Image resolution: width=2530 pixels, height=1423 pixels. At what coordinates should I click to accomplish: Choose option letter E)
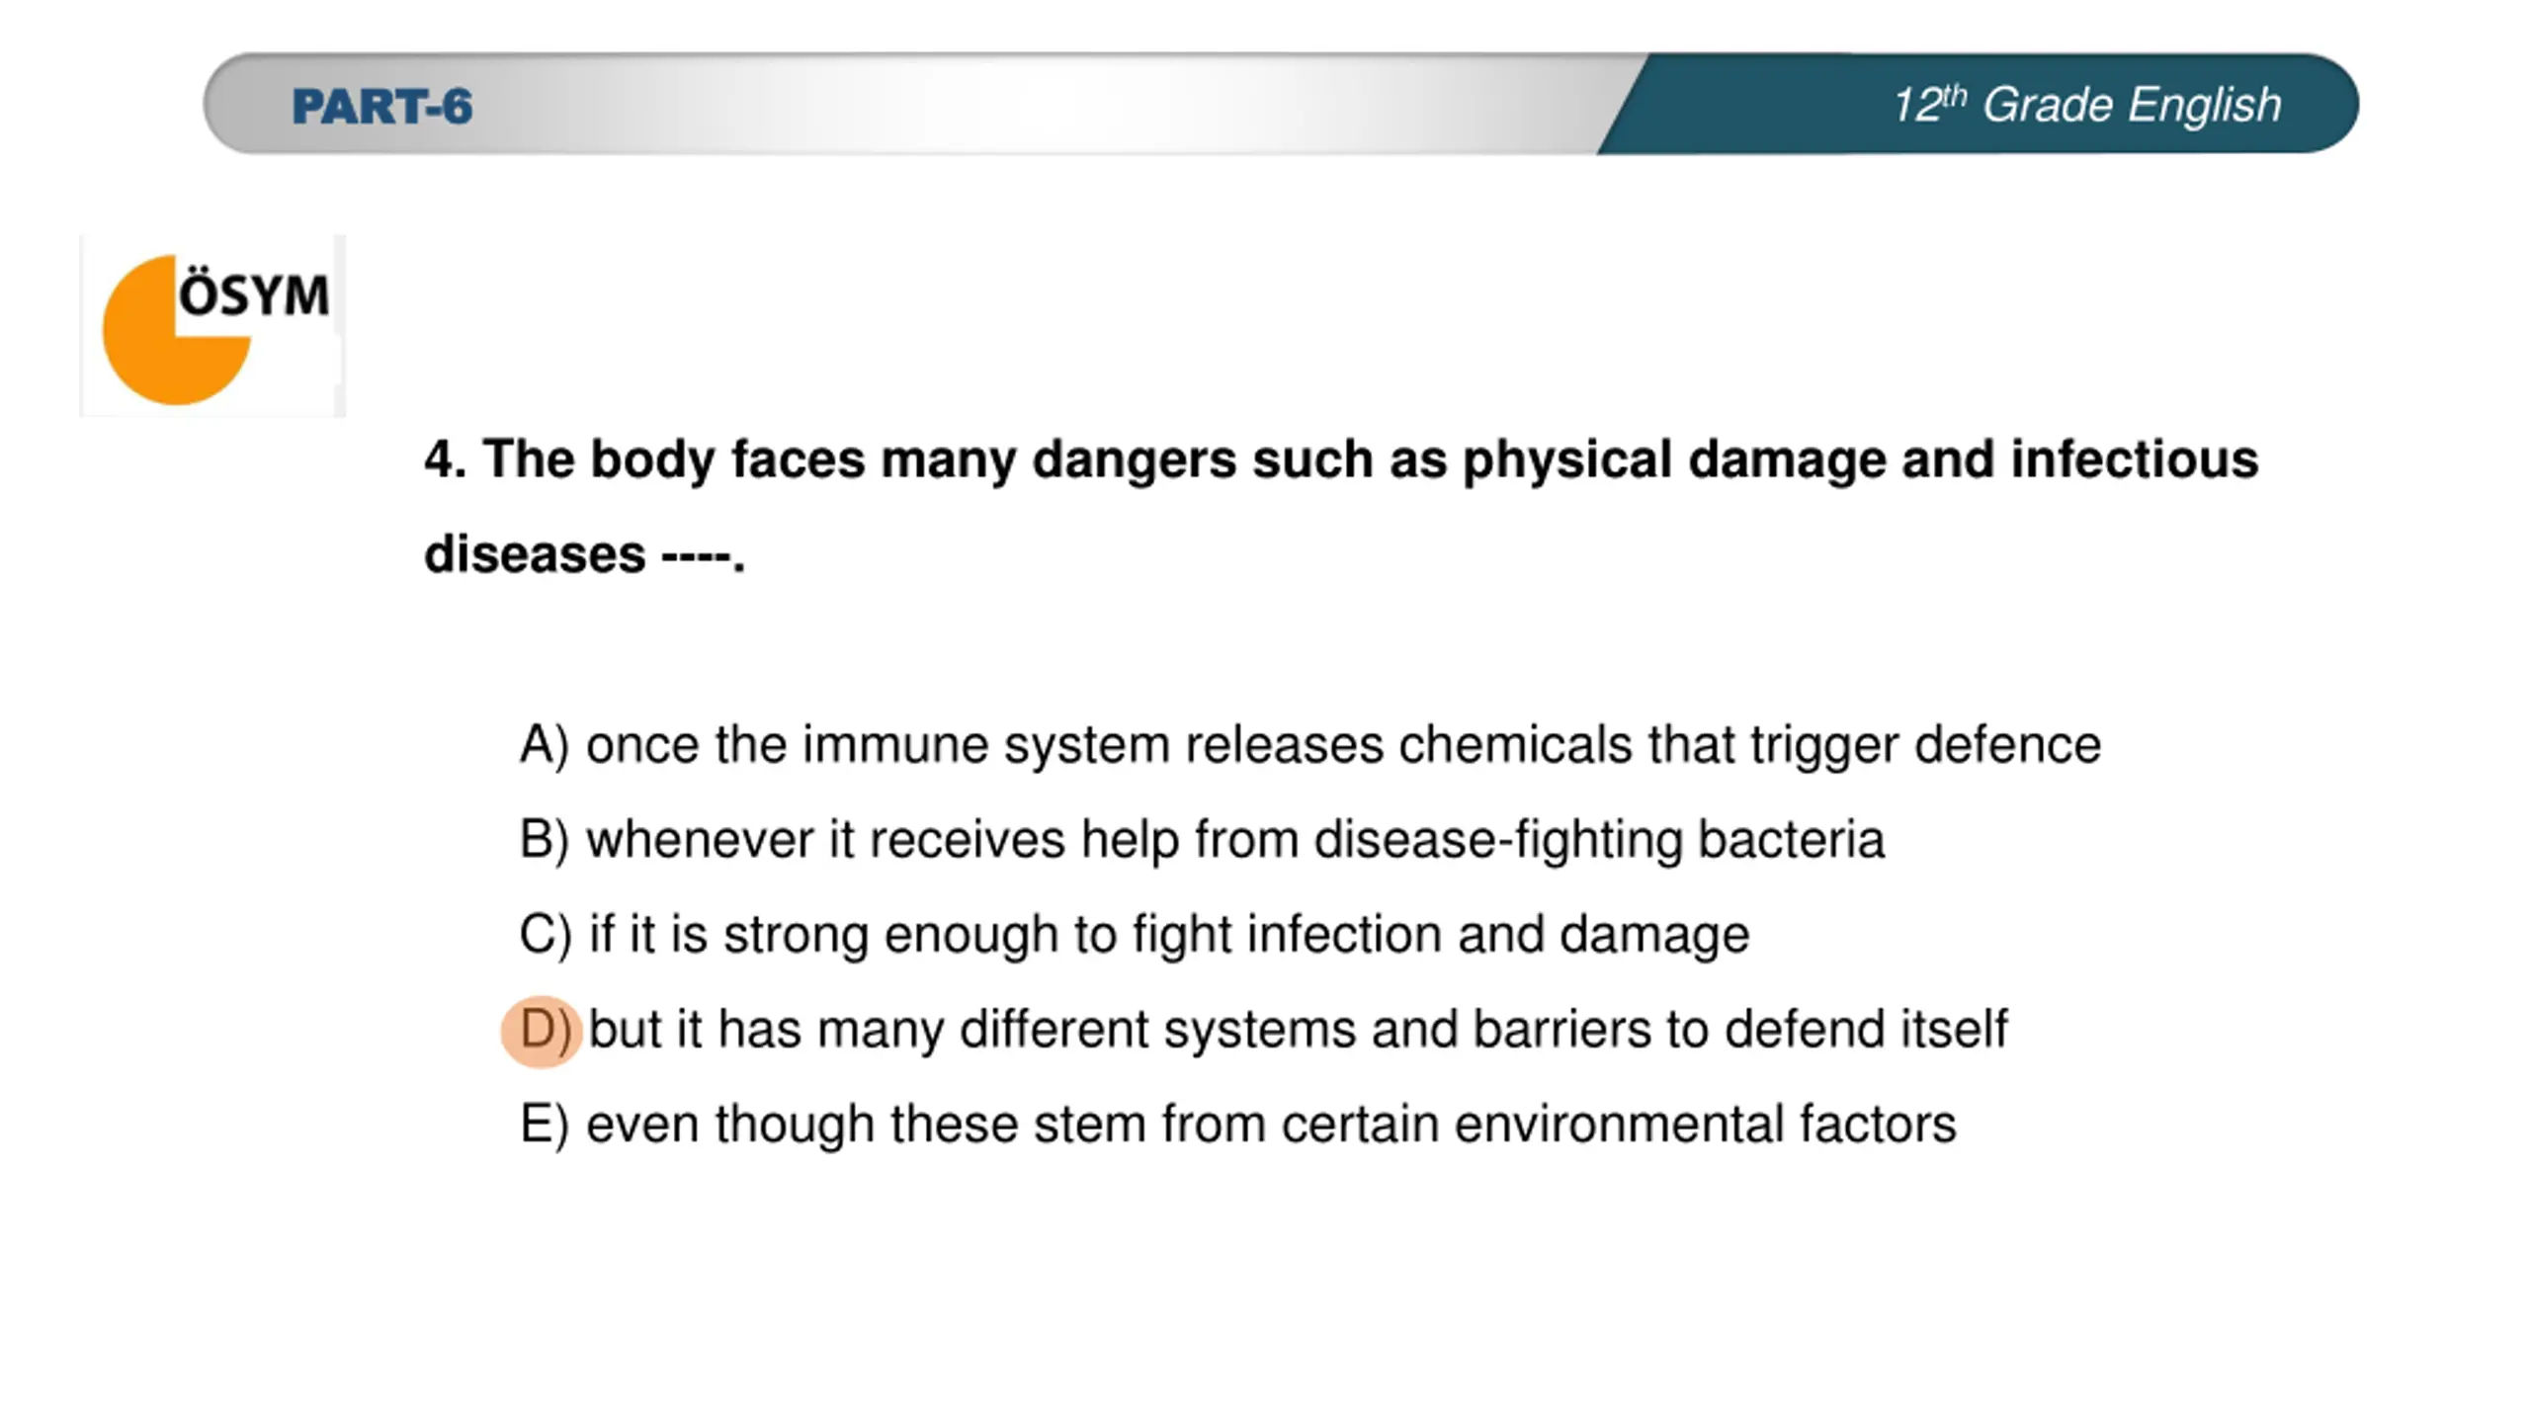(545, 1125)
